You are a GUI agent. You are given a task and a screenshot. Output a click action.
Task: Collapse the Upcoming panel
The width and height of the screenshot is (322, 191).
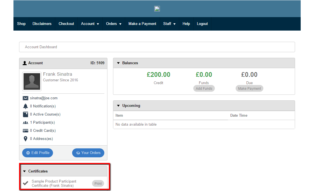point(118,105)
